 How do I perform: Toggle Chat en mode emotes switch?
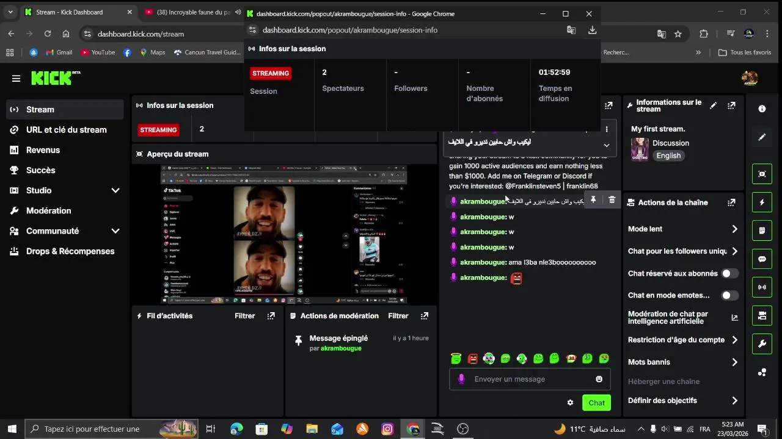[x=729, y=296]
